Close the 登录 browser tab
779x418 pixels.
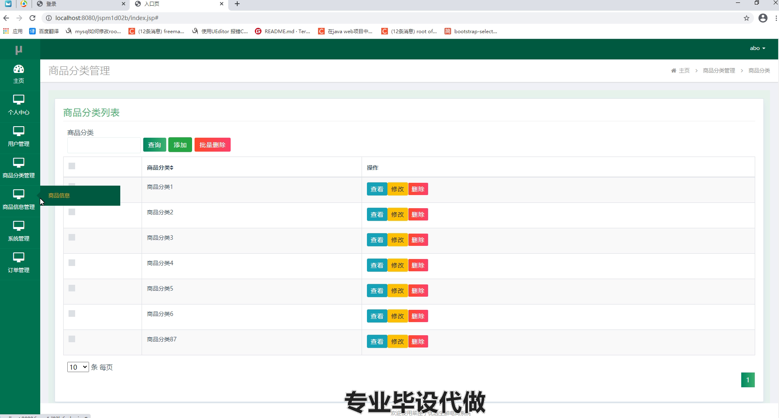[124, 4]
